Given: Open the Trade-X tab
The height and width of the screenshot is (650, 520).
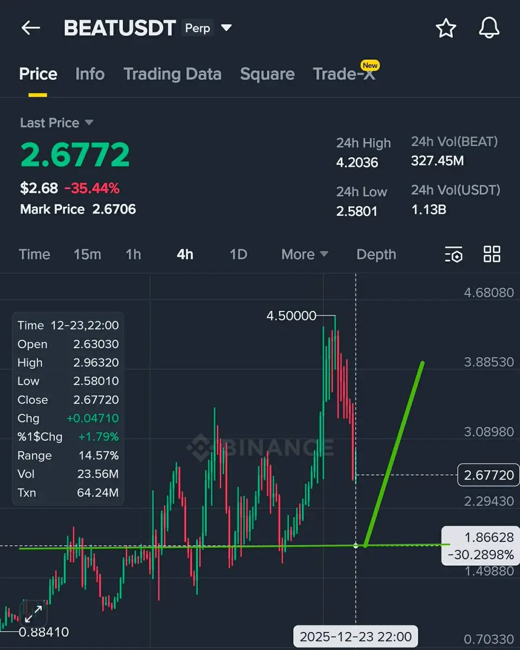Looking at the screenshot, I should point(344,74).
